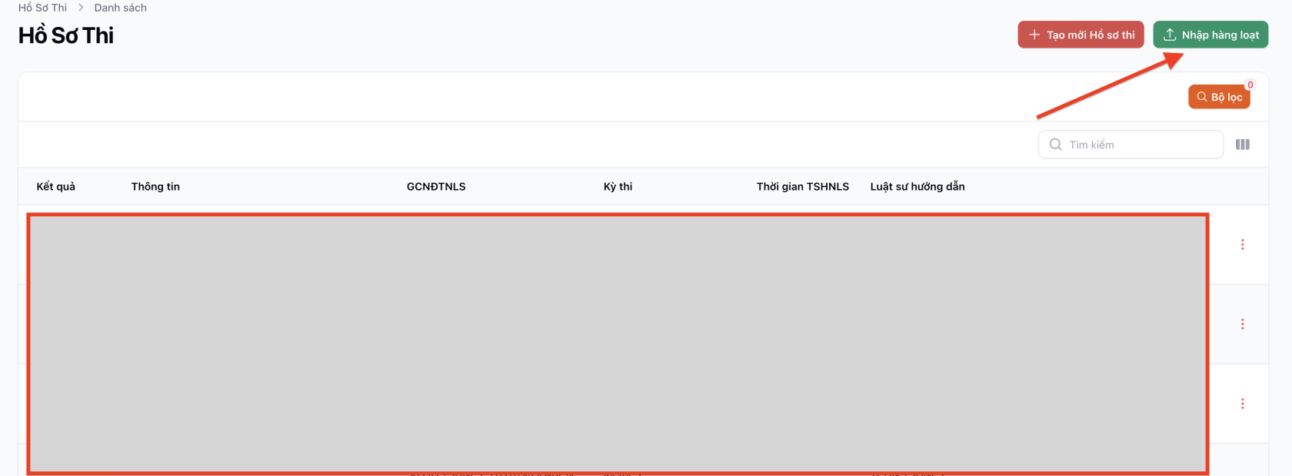Open the second row's three-dot actions menu
This screenshot has height=476, width=1292.
pyautogui.click(x=1242, y=325)
